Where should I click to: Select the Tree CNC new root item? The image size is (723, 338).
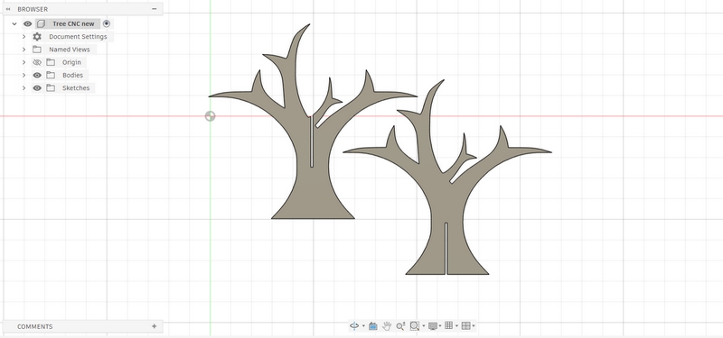coord(73,24)
